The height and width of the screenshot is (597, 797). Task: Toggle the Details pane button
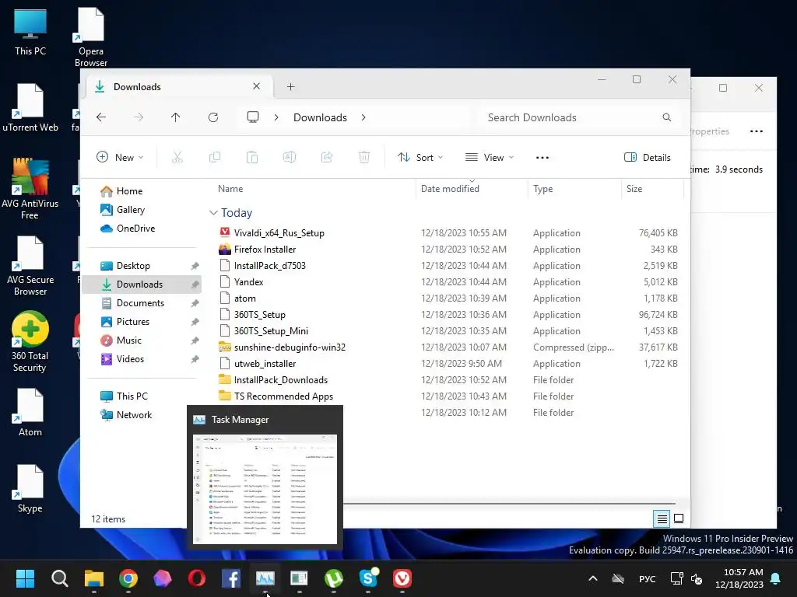(x=647, y=157)
